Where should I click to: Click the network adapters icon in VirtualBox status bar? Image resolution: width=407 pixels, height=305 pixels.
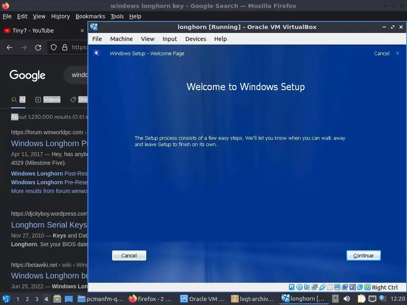pyautogui.click(x=315, y=287)
